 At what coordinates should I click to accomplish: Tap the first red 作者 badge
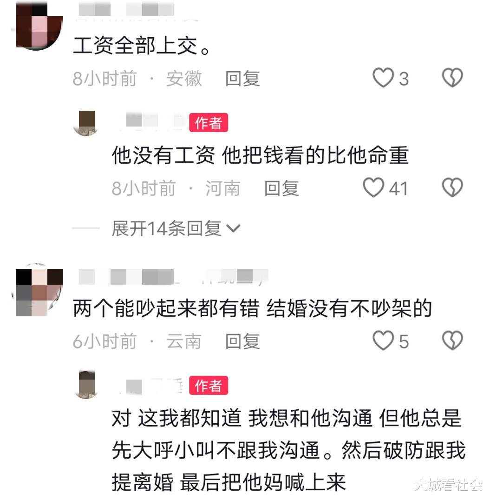pyautogui.click(x=209, y=123)
